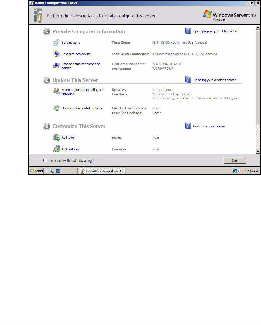Click the Pacific Time zone value
Screen dimensions: 261x325
[x=179, y=43]
